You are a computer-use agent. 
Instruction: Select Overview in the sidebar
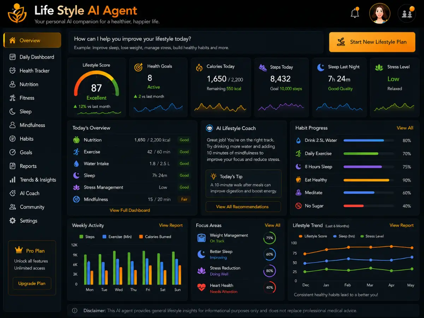click(x=32, y=40)
